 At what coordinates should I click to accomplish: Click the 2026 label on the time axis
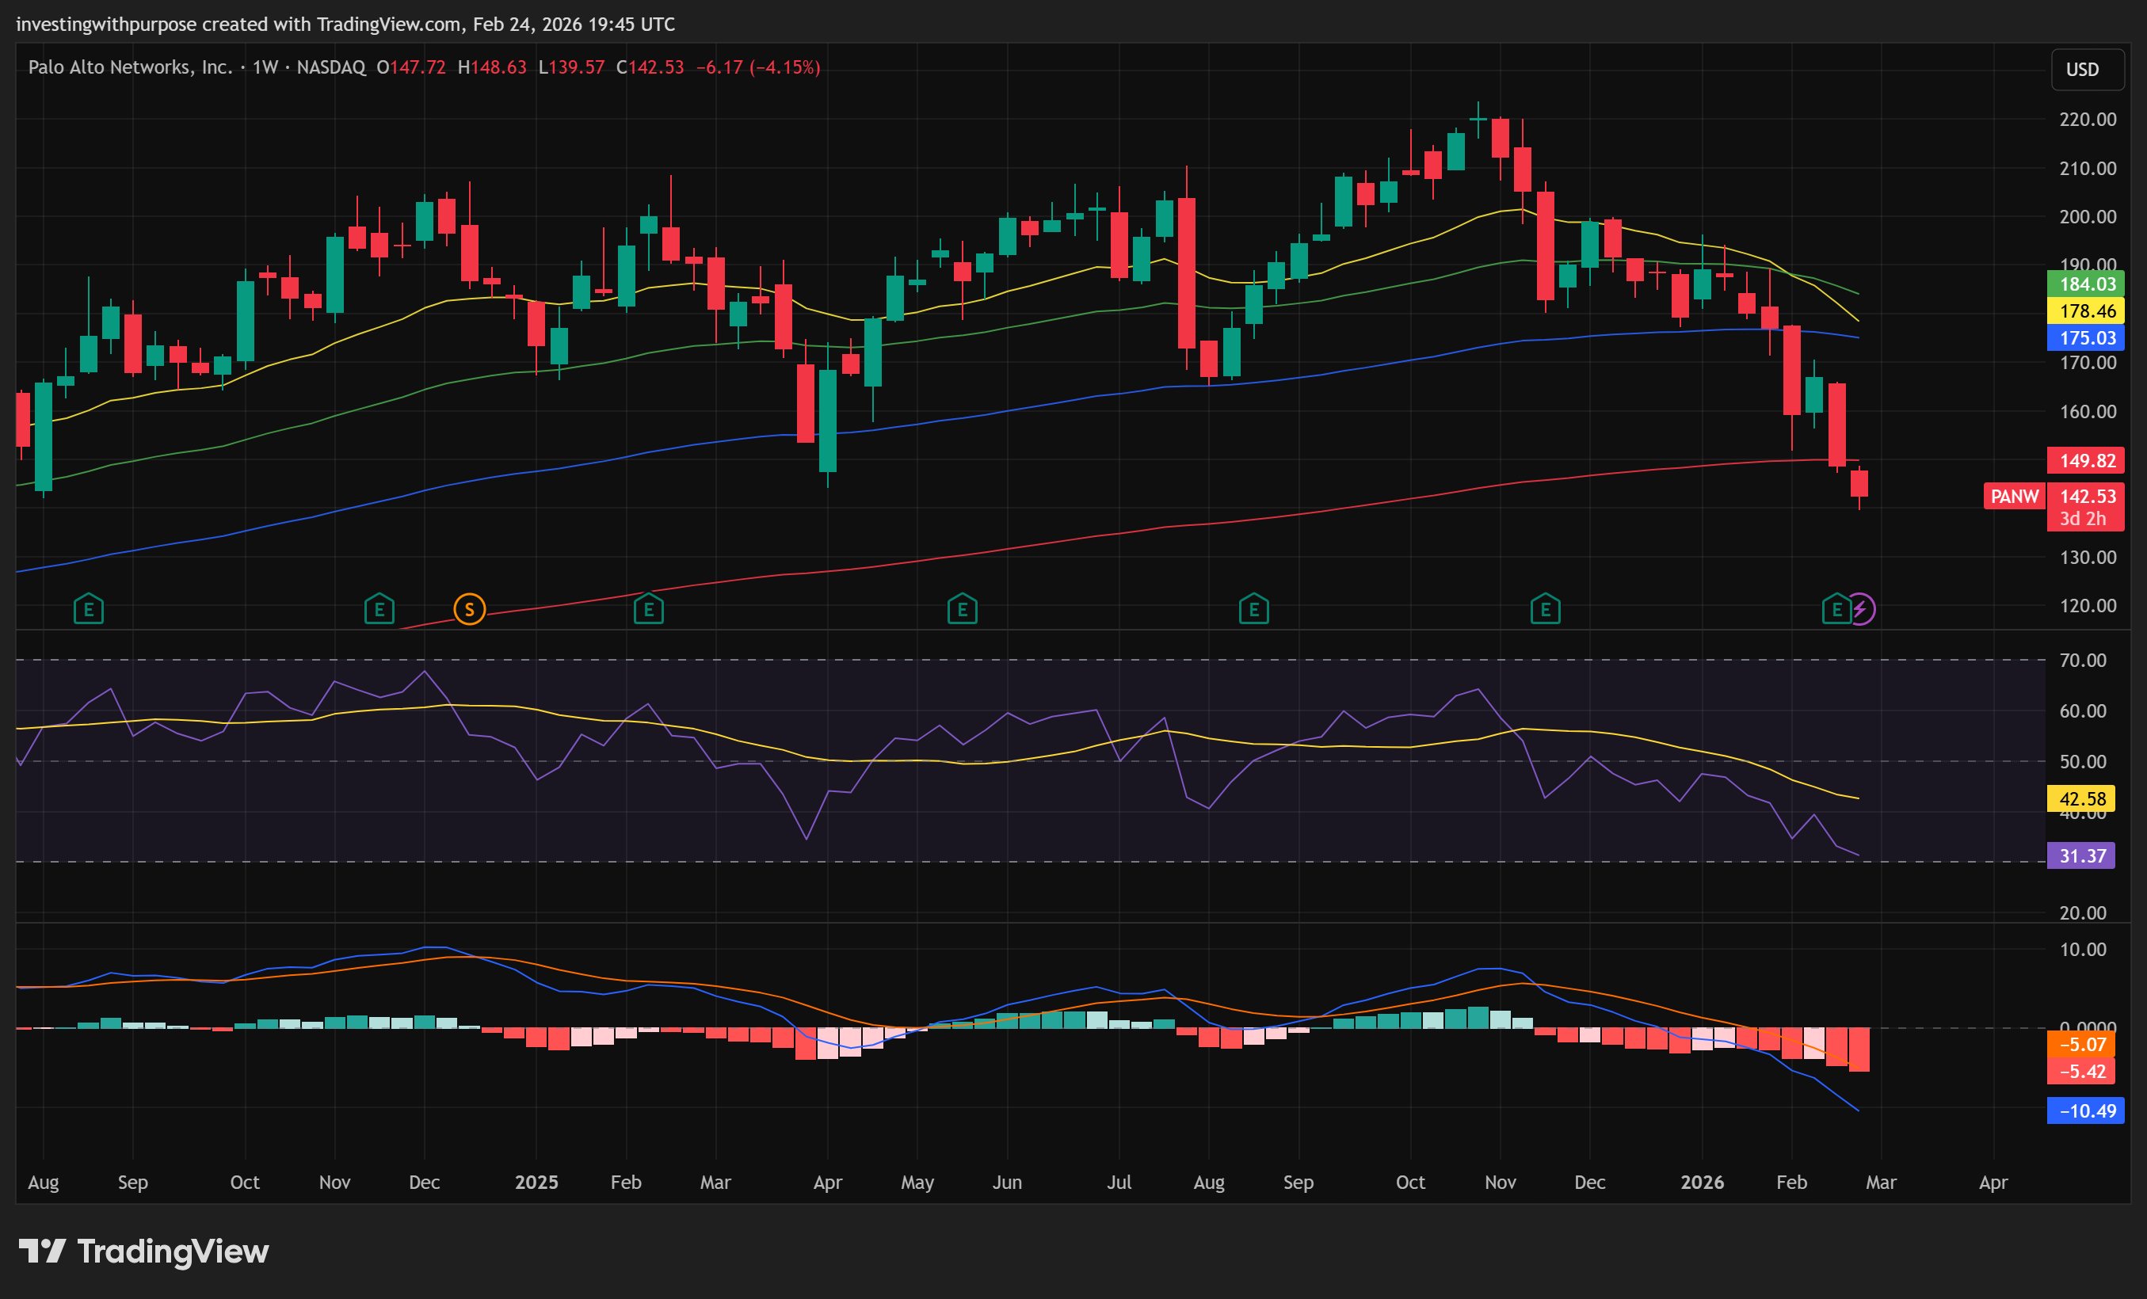point(1701,1183)
